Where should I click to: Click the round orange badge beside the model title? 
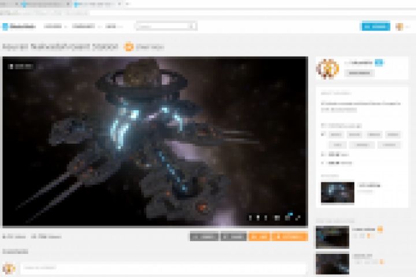(129, 47)
